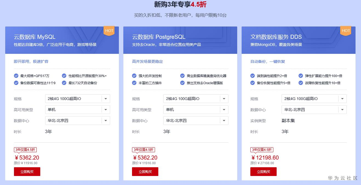Image resolution: width=361 pixels, height=185 pixels.
Task: Click the checkmark icon beside 最大规格+QPS17万
Action: coord(16,76)
